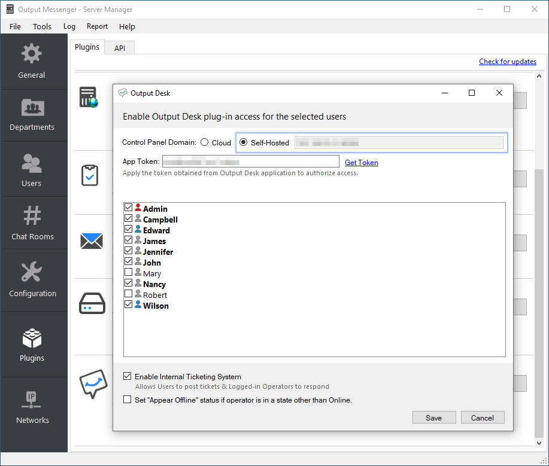This screenshot has width=549, height=466.
Task: Open the File menu
Action: [15, 26]
